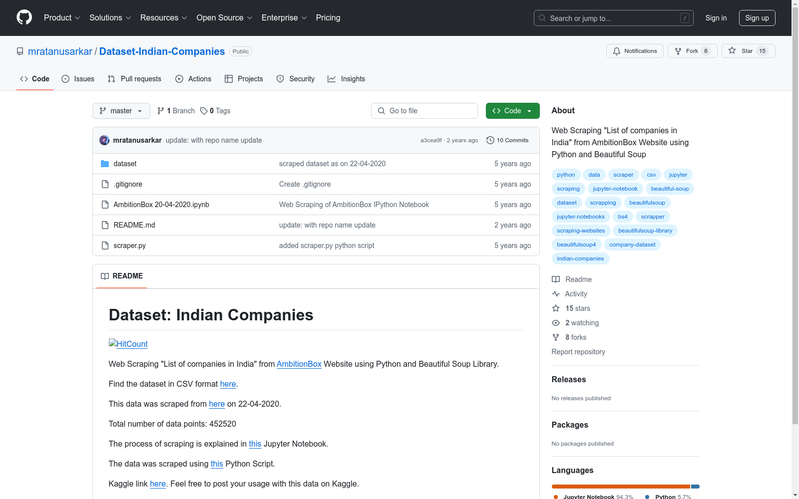Open the a3cea9f commit hash

tap(431, 140)
